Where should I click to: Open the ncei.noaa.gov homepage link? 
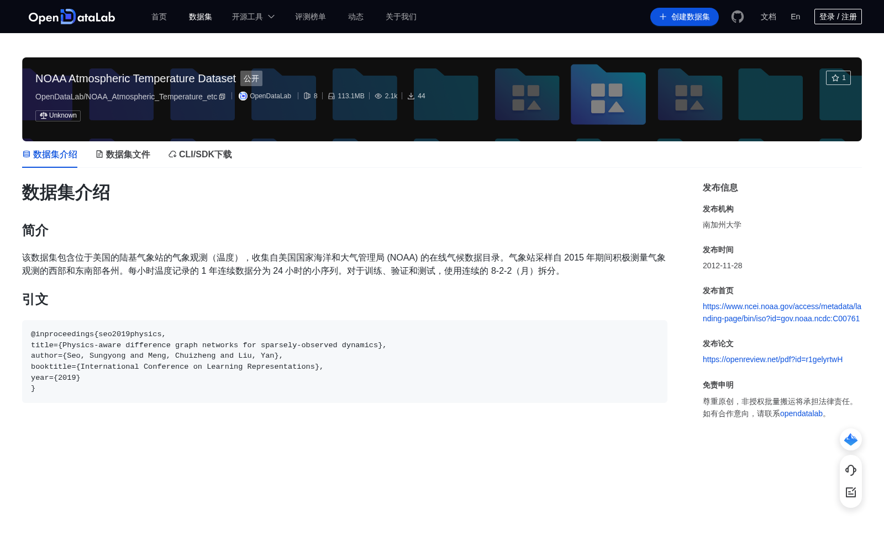[782, 312]
